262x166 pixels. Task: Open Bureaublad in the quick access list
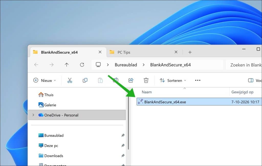point(51,135)
